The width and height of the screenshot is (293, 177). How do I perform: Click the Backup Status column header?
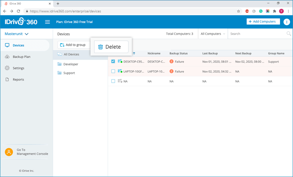(178, 53)
